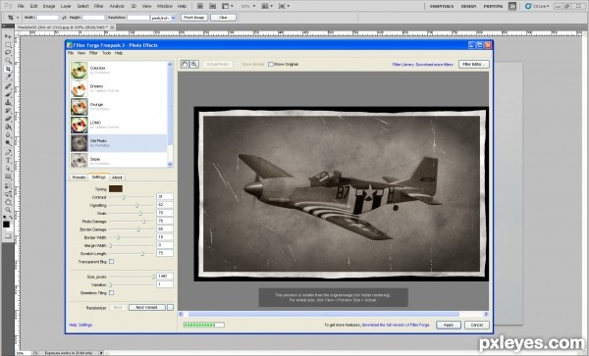Open the randomizer options ellipsis button
The image size is (589, 356).
(x=170, y=308)
